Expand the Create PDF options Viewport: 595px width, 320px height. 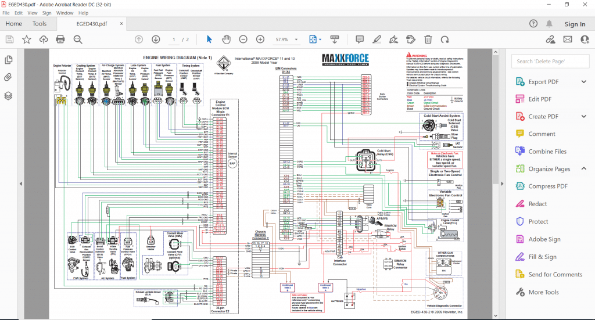pyautogui.click(x=583, y=116)
